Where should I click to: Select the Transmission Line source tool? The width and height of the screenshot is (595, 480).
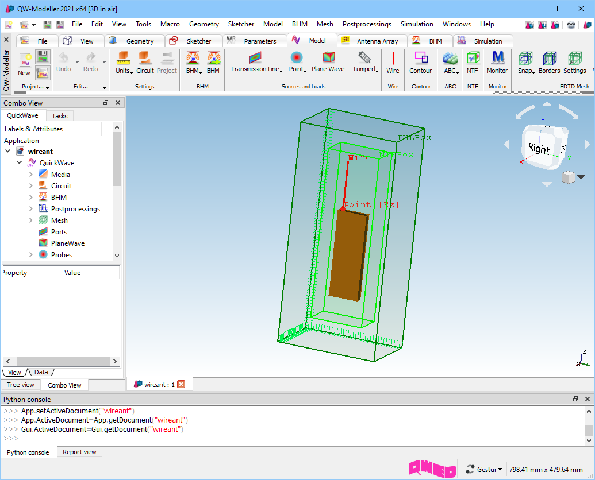(x=256, y=63)
